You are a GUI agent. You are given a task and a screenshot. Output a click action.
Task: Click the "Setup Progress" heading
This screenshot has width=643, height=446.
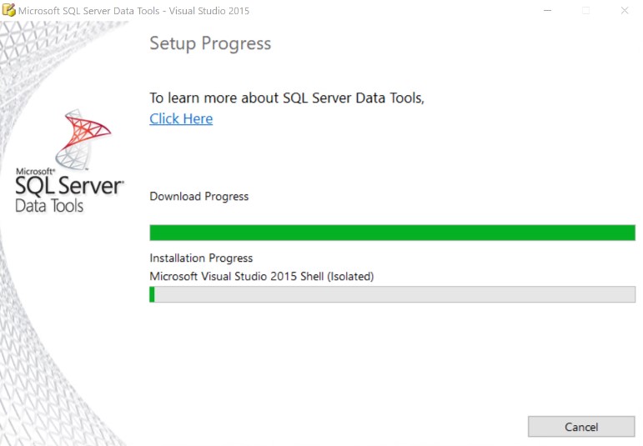pos(210,44)
